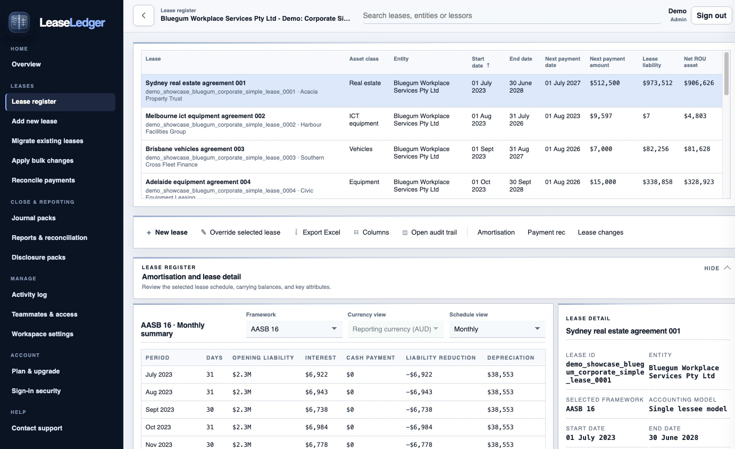
Task: Click Open audit trail
Action: click(430, 232)
